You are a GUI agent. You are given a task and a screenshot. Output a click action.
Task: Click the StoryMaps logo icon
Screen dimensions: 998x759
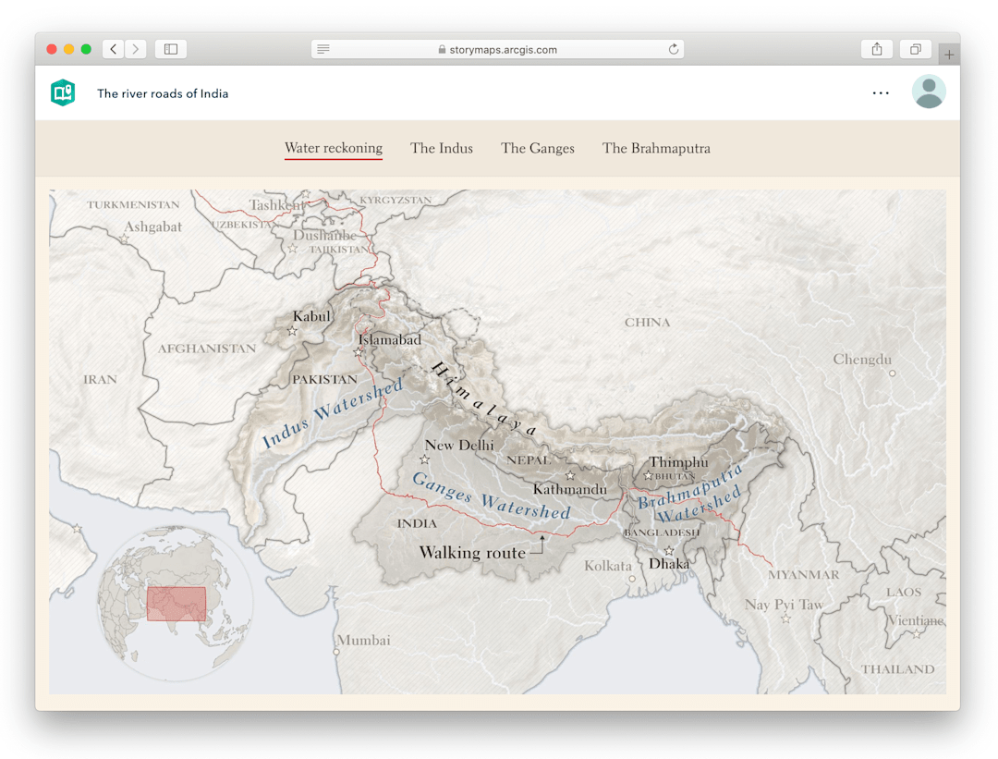point(63,92)
